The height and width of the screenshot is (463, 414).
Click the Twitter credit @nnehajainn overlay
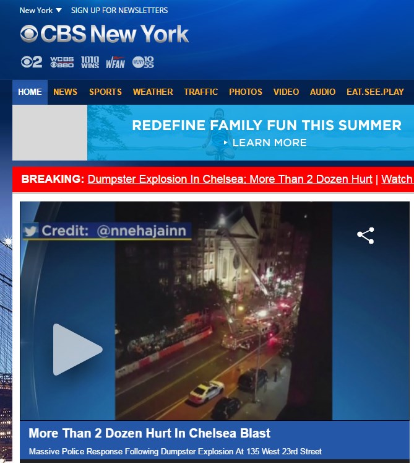point(107,231)
